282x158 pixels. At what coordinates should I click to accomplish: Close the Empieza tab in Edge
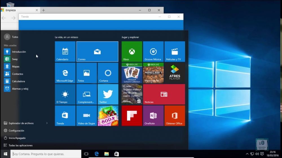tap(37, 10)
